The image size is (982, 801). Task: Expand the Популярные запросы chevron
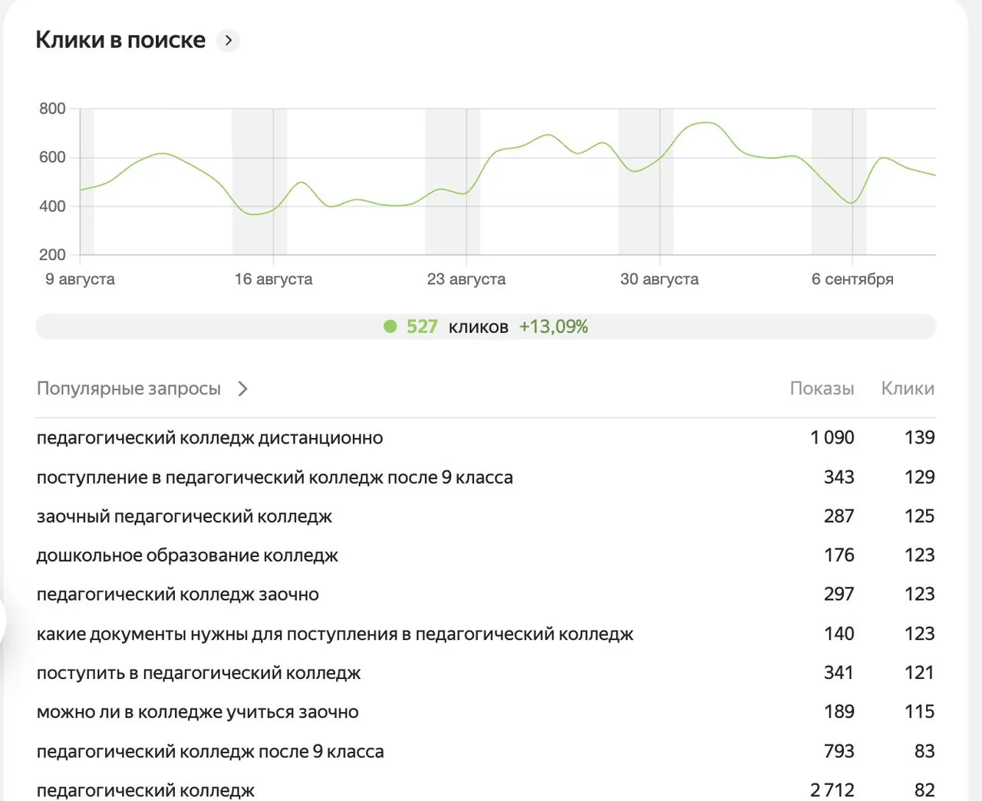[242, 389]
